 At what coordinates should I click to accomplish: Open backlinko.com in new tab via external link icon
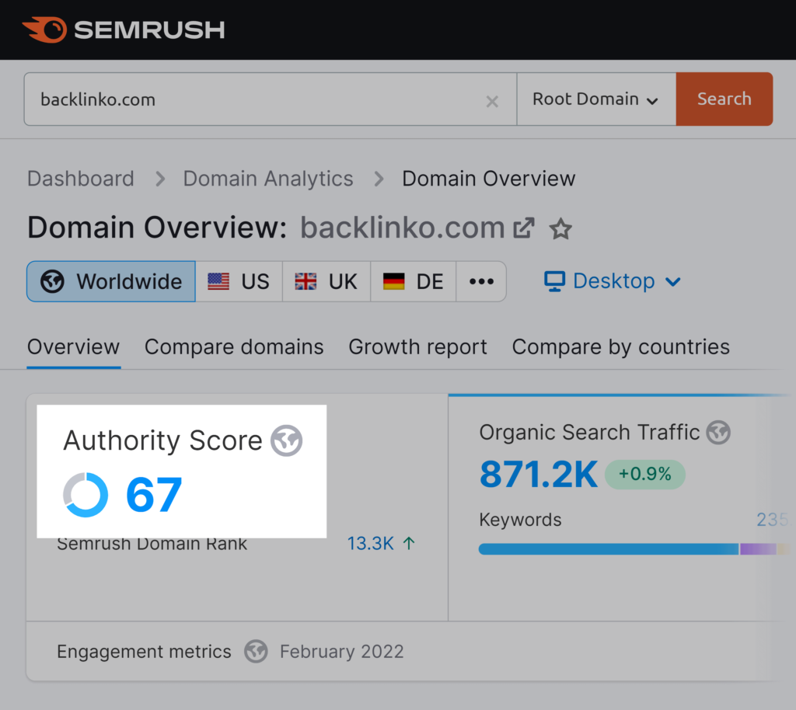point(525,227)
